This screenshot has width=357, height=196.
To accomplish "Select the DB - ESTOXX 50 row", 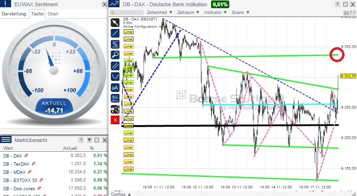I will [x=54, y=180].
